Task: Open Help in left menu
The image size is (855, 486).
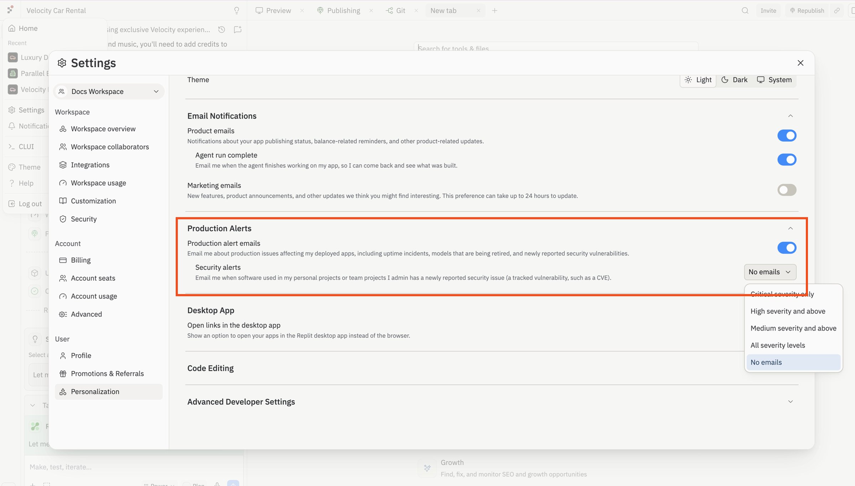Action: (x=21, y=183)
